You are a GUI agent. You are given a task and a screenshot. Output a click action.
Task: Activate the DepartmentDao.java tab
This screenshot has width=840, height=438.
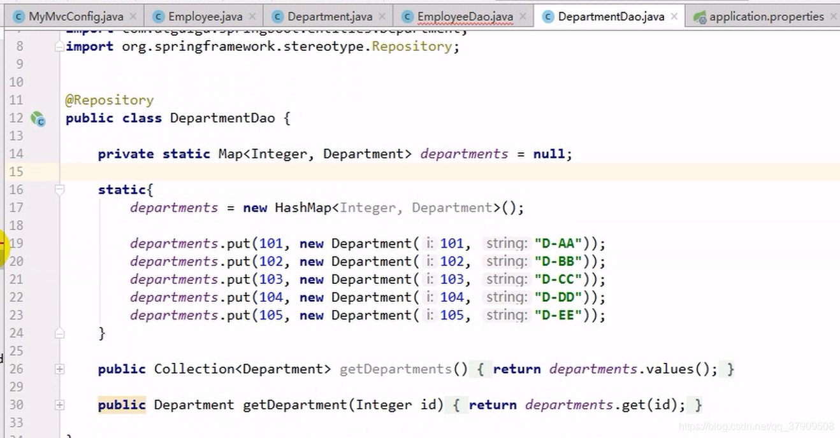(x=611, y=16)
